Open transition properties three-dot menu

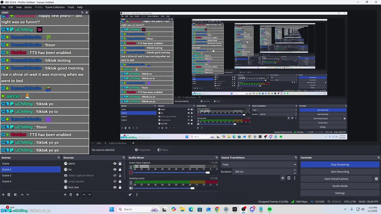tap(295, 178)
